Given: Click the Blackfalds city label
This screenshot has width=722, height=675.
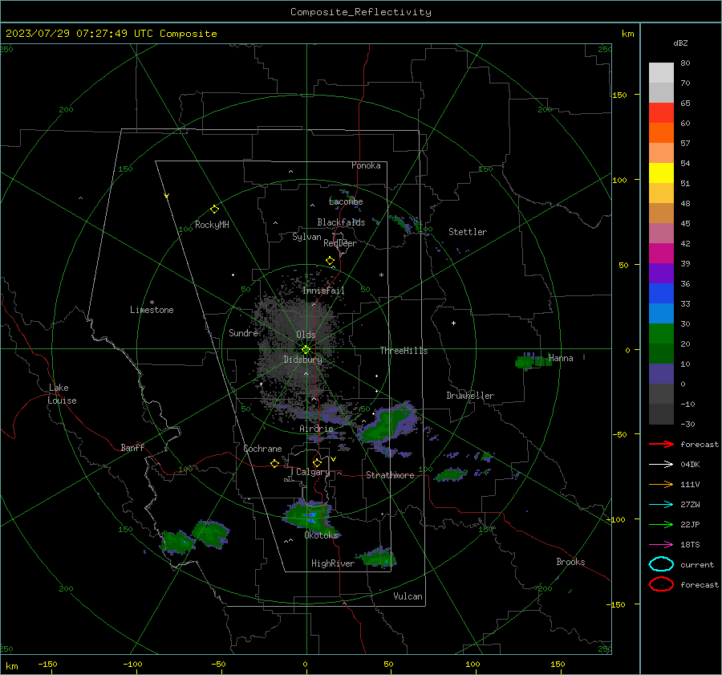Looking at the screenshot, I should (x=341, y=222).
